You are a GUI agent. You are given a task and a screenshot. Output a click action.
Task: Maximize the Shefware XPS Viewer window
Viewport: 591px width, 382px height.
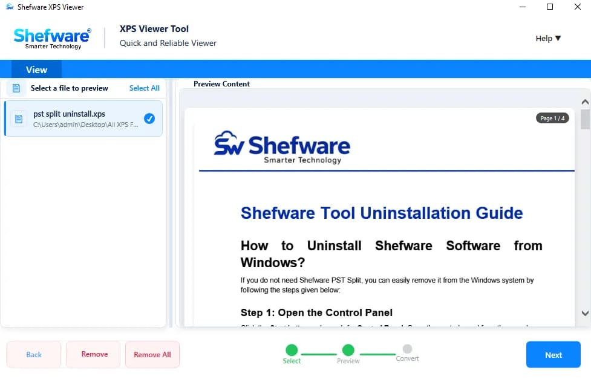point(550,7)
